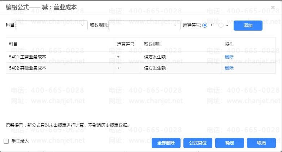The width and height of the screenshot is (282, 152).
Task: Click the plus sign in 5401 row
Action: tap(118, 57)
